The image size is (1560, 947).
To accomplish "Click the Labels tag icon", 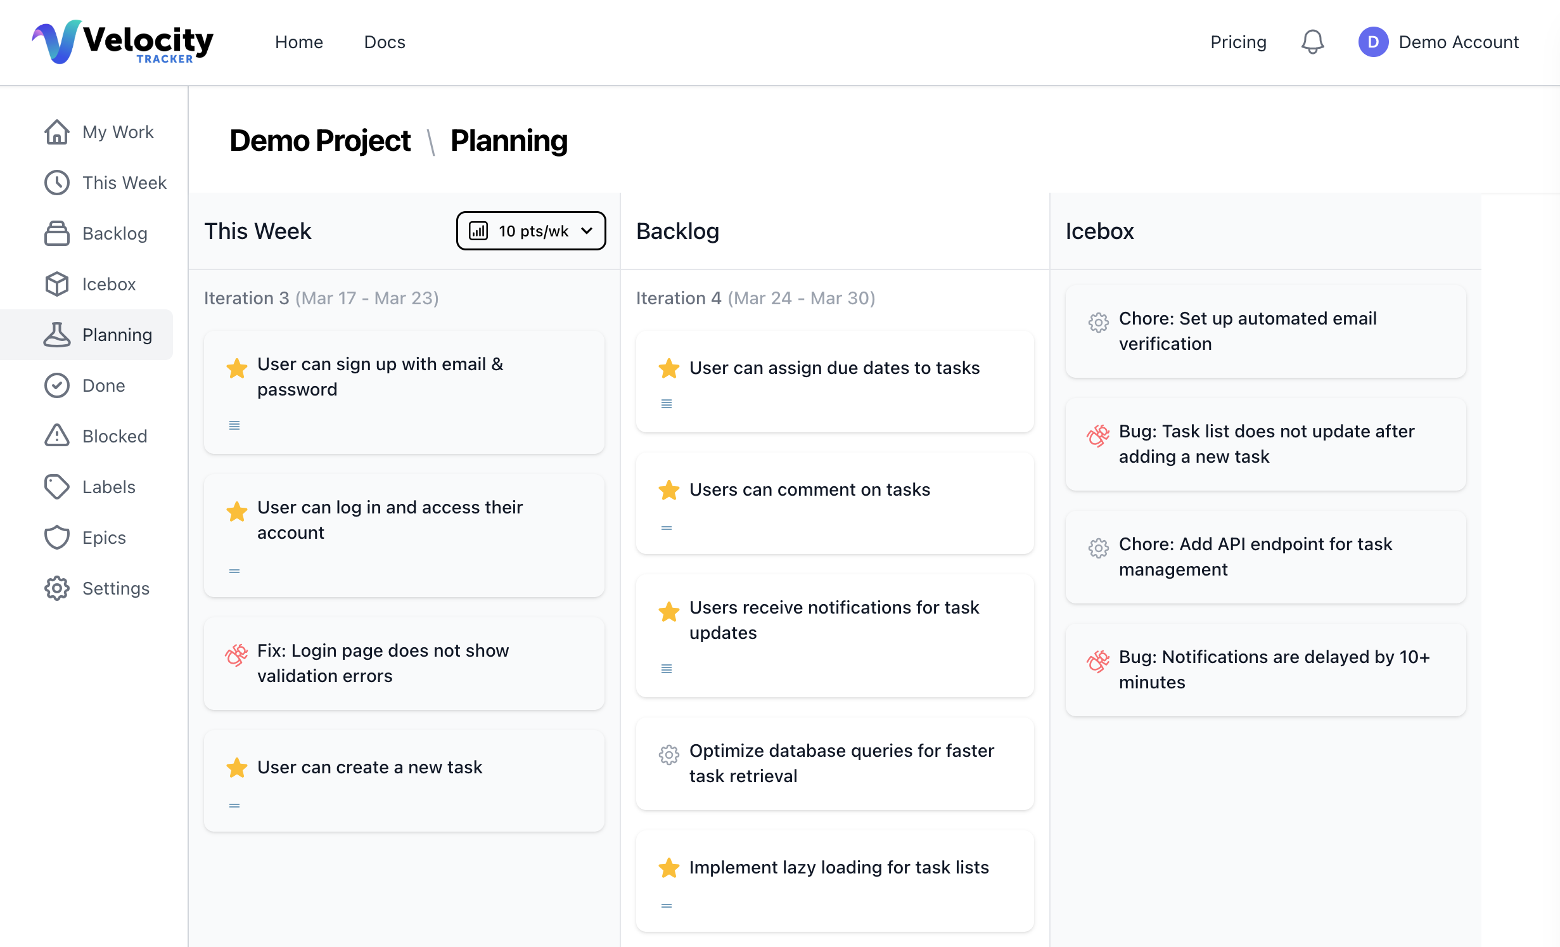I will (x=57, y=487).
